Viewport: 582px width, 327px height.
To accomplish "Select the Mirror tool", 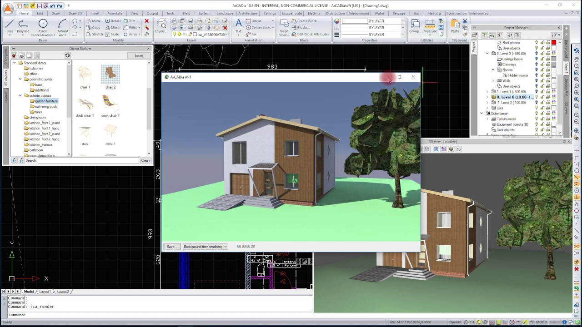I will (x=113, y=28).
